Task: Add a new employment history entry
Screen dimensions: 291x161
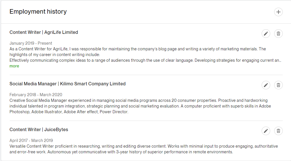Action: [x=278, y=12]
